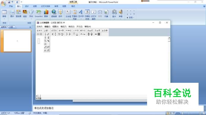
Task: Open the miscellaneous symbols (∂∞ℓ) palette
Action: (90, 30)
